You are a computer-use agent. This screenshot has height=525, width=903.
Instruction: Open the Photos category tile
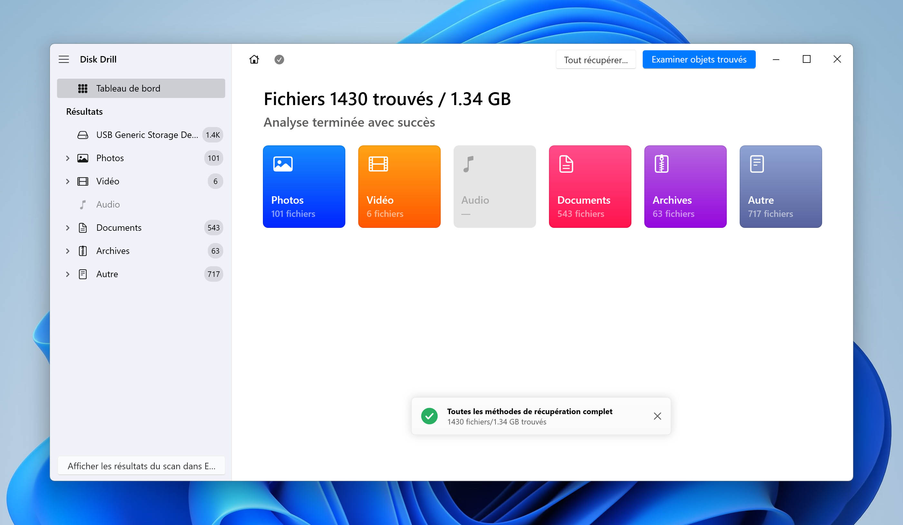(x=304, y=186)
